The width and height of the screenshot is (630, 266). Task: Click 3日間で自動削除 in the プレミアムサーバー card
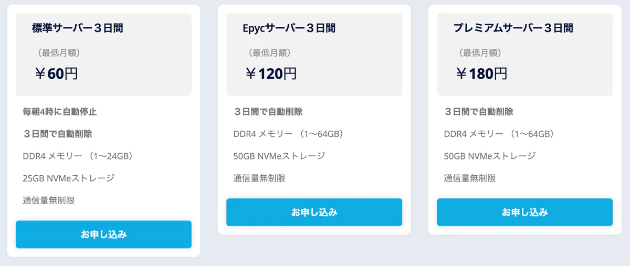[479, 112]
